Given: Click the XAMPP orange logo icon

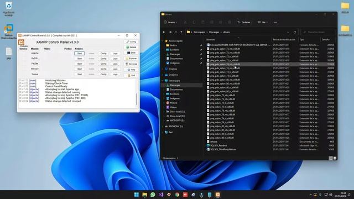Looking at the screenshot, I should tap(21, 42).
